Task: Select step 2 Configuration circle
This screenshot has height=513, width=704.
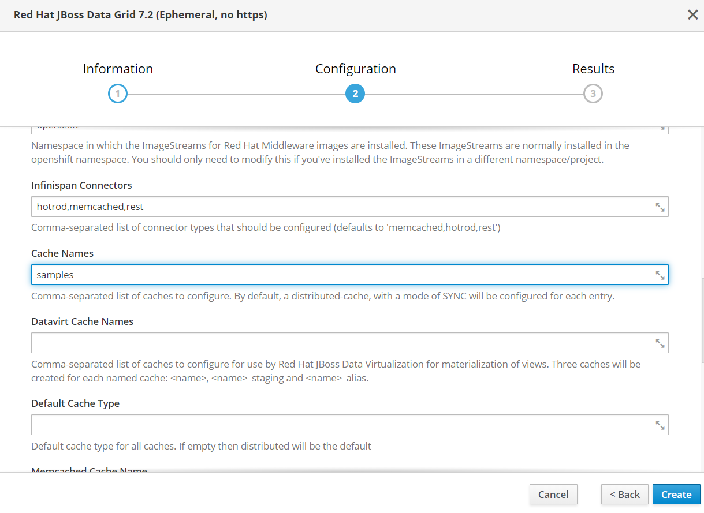Action: pos(355,93)
